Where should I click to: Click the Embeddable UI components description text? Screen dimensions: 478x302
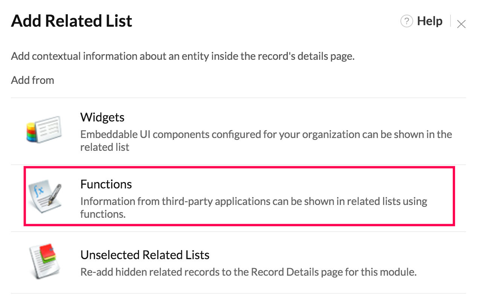pyautogui.click(x=266, y=141)
